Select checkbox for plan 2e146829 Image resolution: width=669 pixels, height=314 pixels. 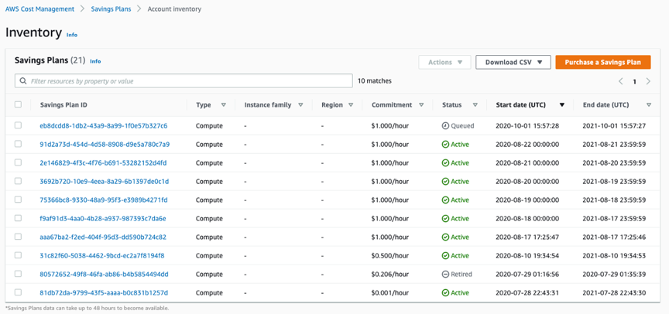(18, 162)
